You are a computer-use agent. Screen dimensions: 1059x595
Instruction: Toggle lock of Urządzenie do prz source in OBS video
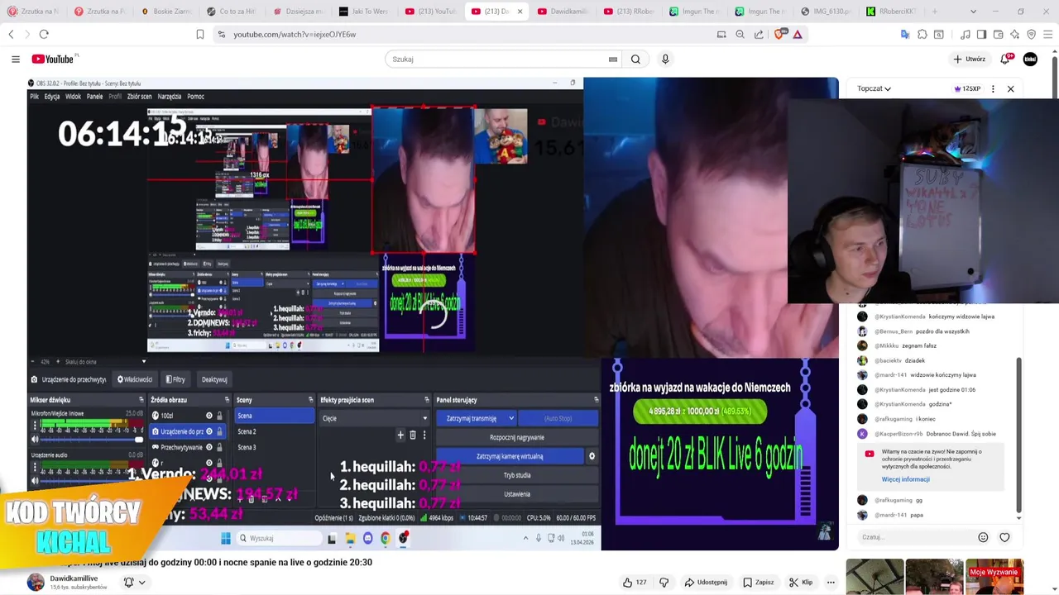click(x=219, y=431)
